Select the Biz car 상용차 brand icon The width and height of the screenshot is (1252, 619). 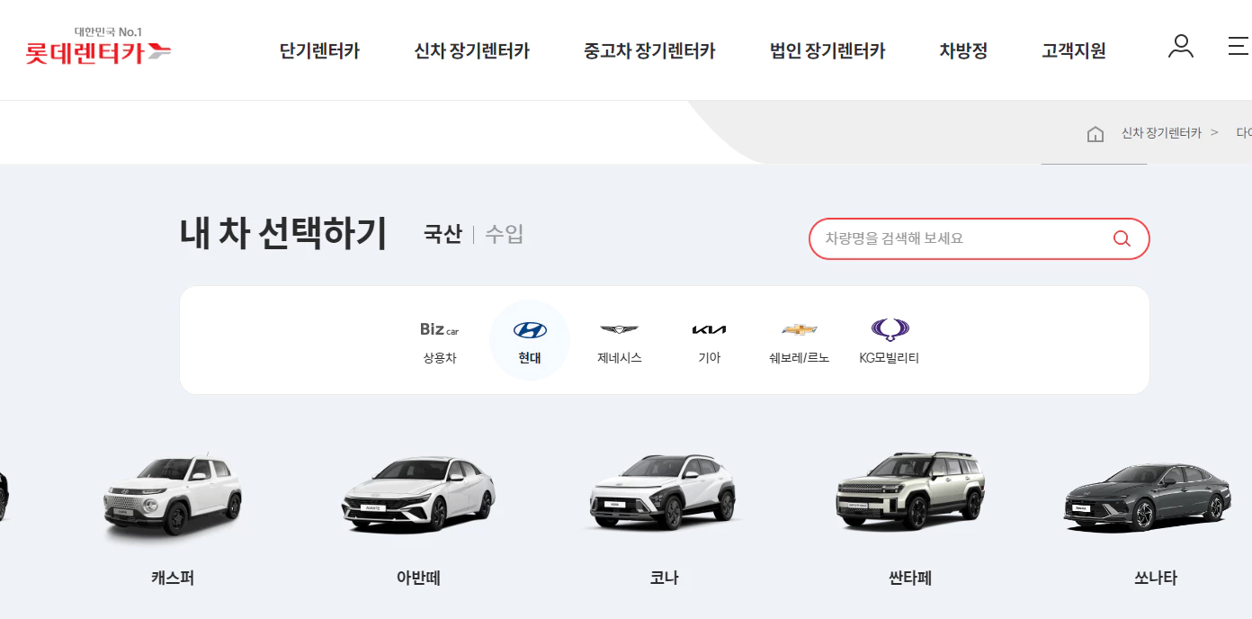click(x=439, y=329)
